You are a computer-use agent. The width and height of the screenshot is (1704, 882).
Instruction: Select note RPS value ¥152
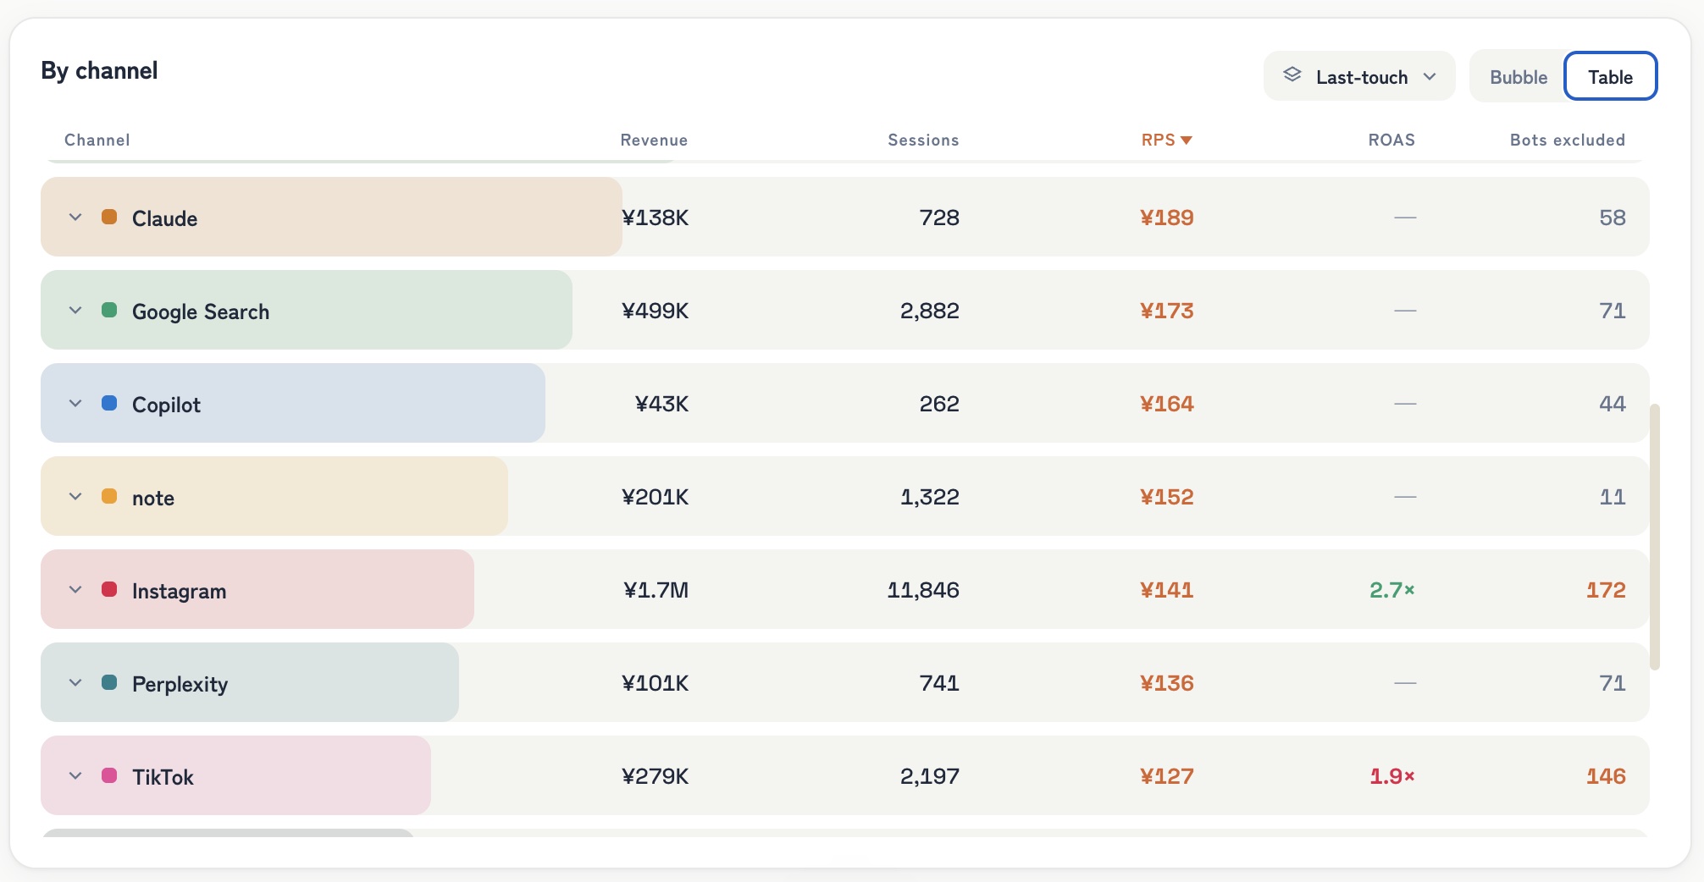click(x=1167, y=497)
